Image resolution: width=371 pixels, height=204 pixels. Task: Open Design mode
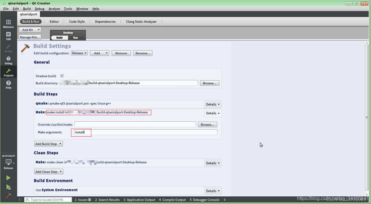9,48
